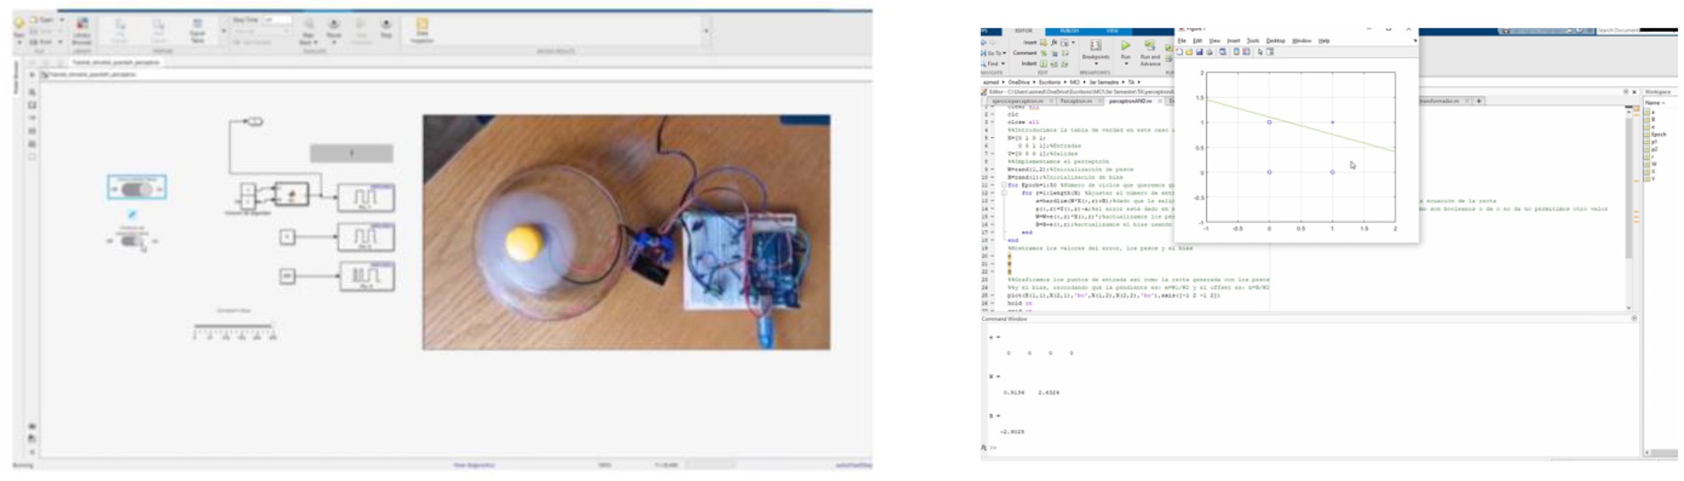The height and width of the screenshot is (481, 1684).
Task: Click the New Figure icon in Figure toolbar
Action: [1179, 52]
